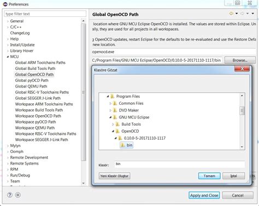Select the Team preferences category
This screenshot has height=206, width=259.
point(15,181)
